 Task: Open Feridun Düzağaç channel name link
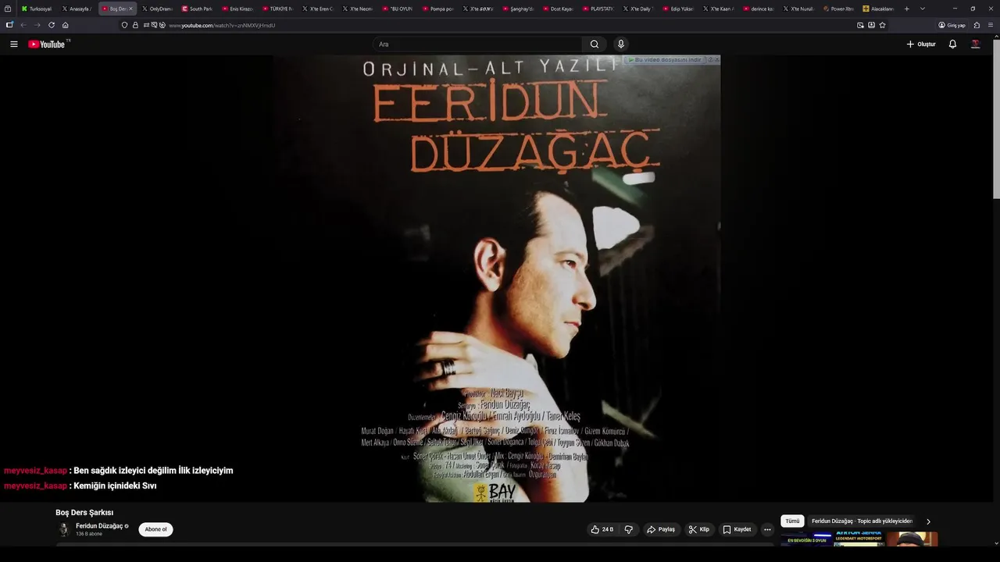[x=99, y=526]
